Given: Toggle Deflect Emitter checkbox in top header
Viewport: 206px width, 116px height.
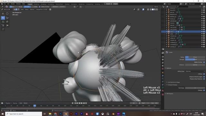Looking at the screenshot, I should click(40, 7).
